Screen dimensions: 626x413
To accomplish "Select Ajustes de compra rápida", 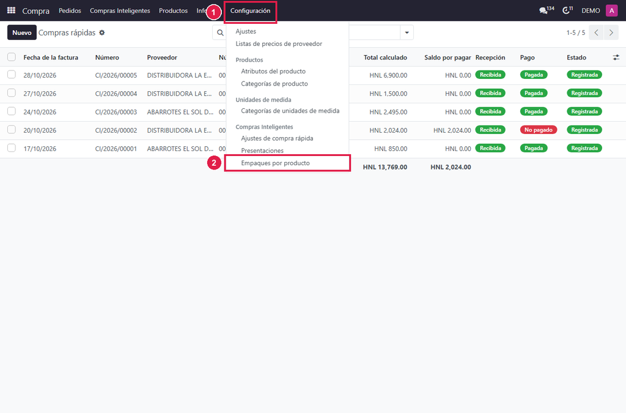I will [277, 138].
